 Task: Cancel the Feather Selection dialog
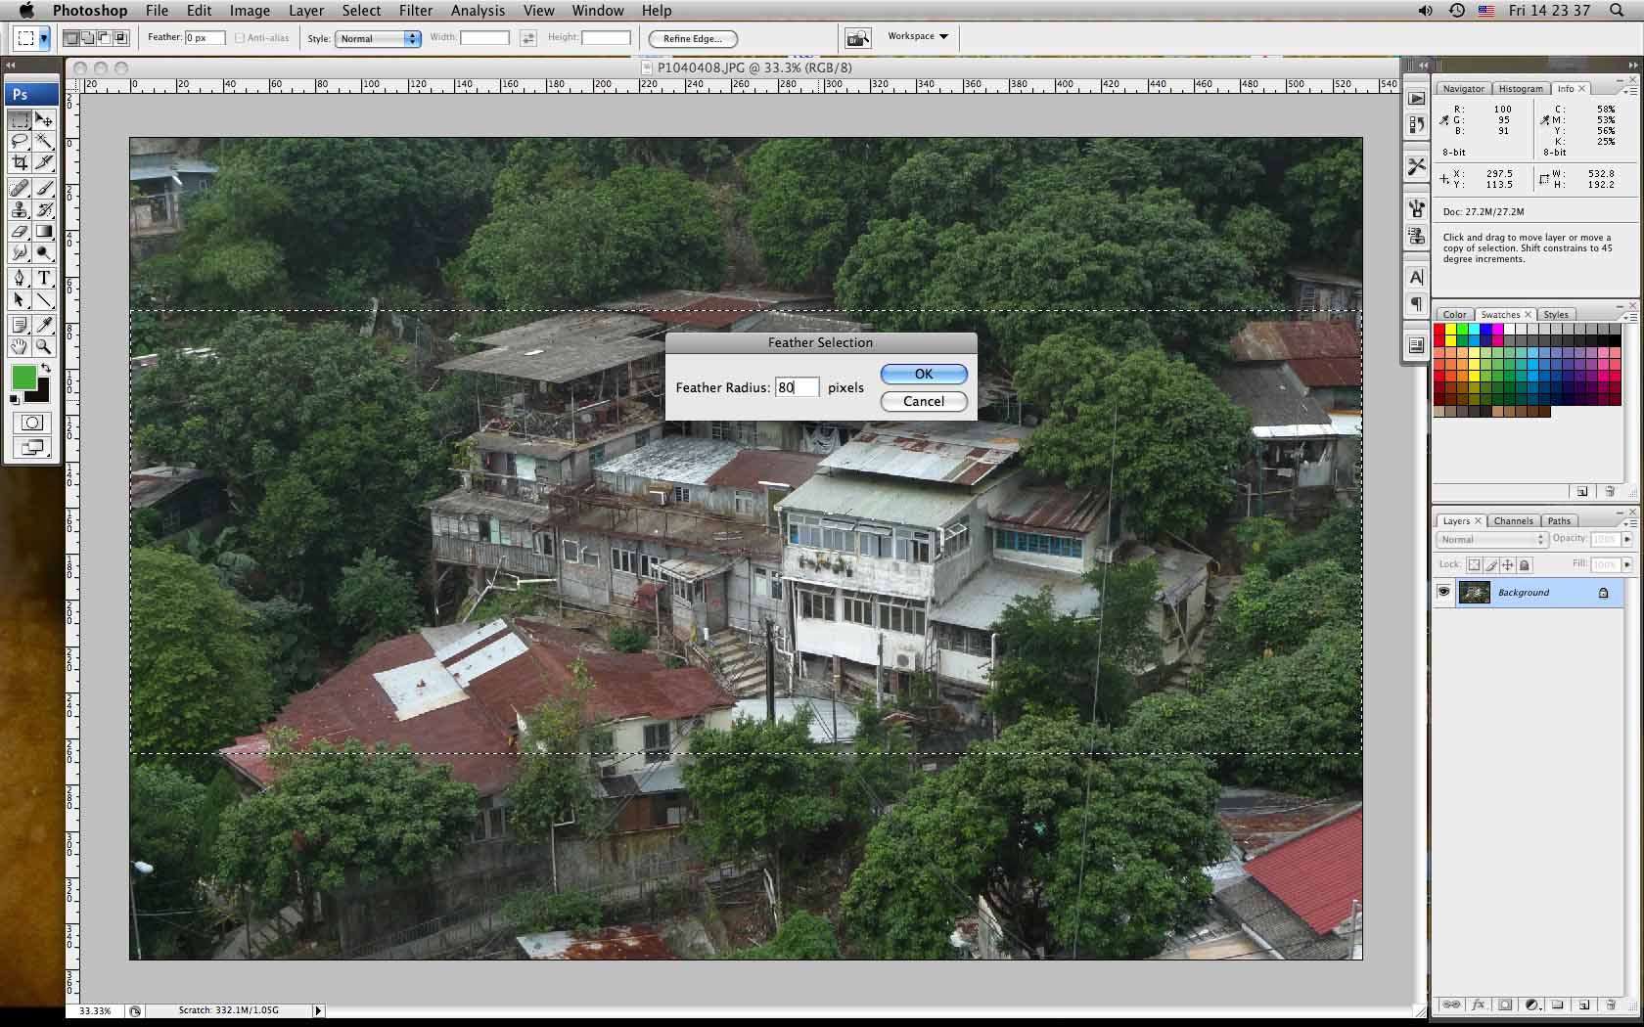tap(924, 401)
